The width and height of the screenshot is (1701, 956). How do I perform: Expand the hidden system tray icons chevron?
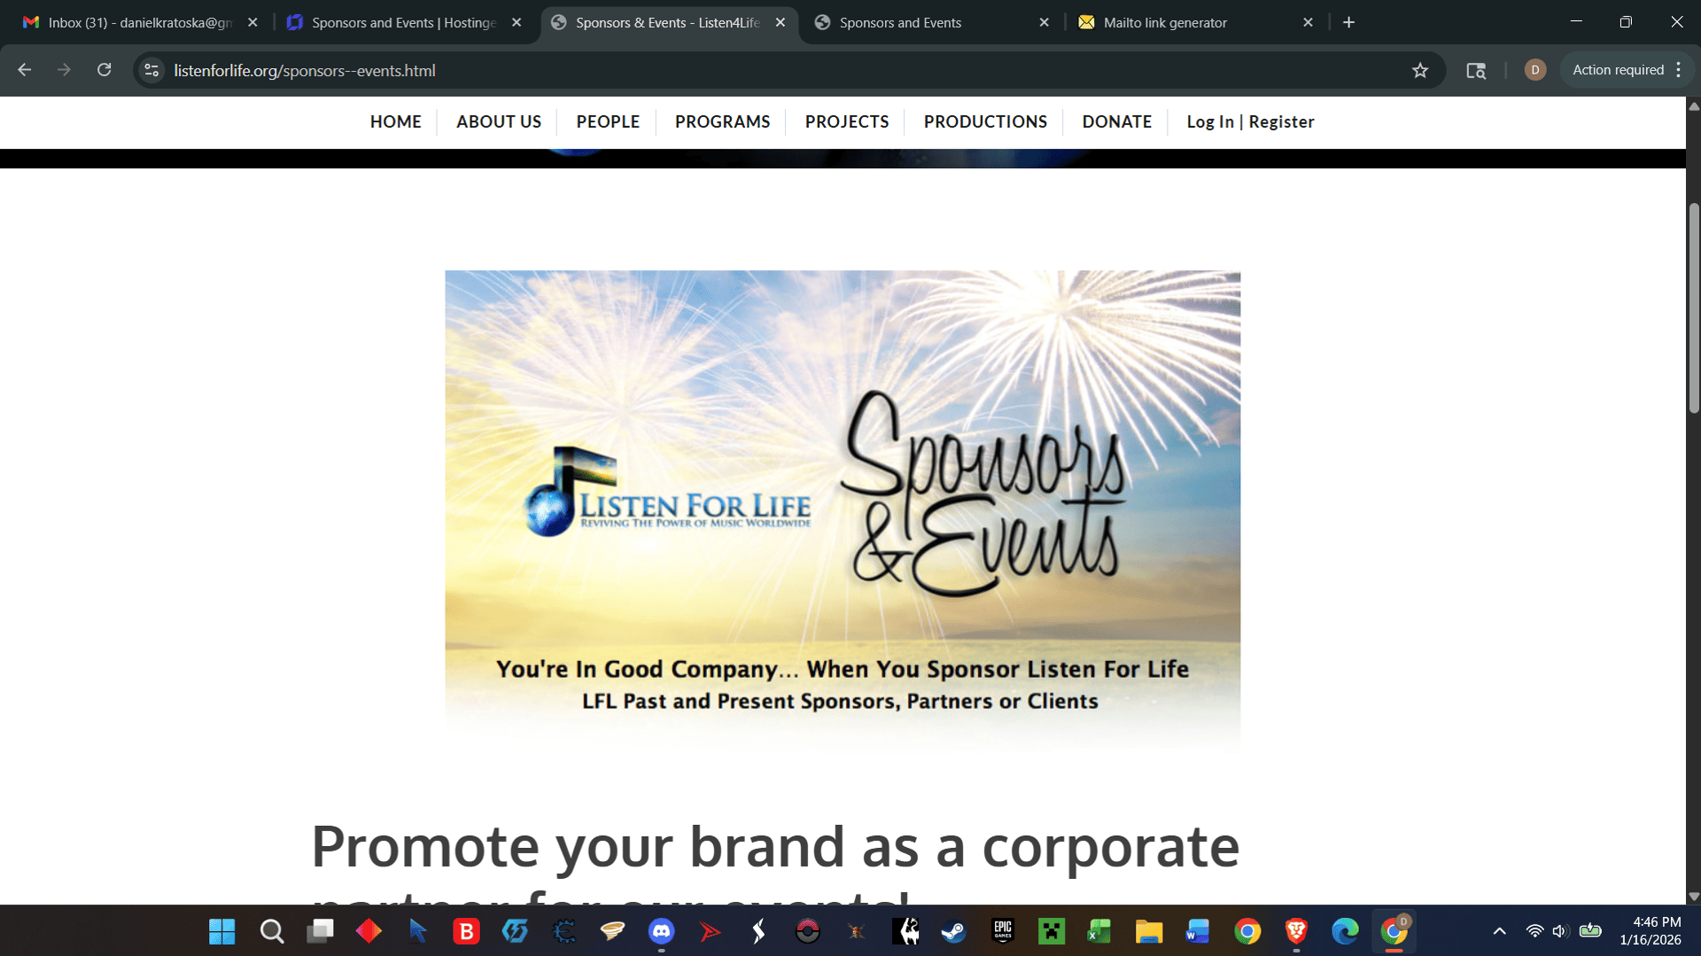[1499, 931]
